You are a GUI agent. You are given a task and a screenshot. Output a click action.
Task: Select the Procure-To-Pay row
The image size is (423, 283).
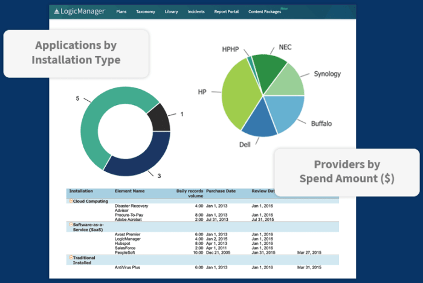(202, 215)
